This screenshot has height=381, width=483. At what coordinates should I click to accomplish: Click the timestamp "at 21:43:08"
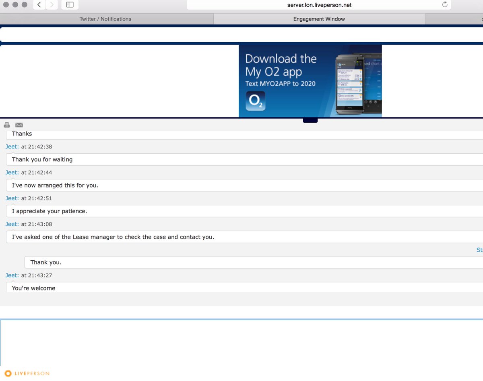pos(37,224)
